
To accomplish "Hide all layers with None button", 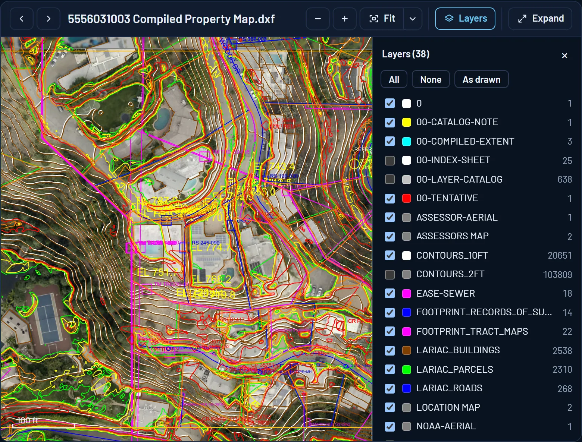I will (431, 79).
